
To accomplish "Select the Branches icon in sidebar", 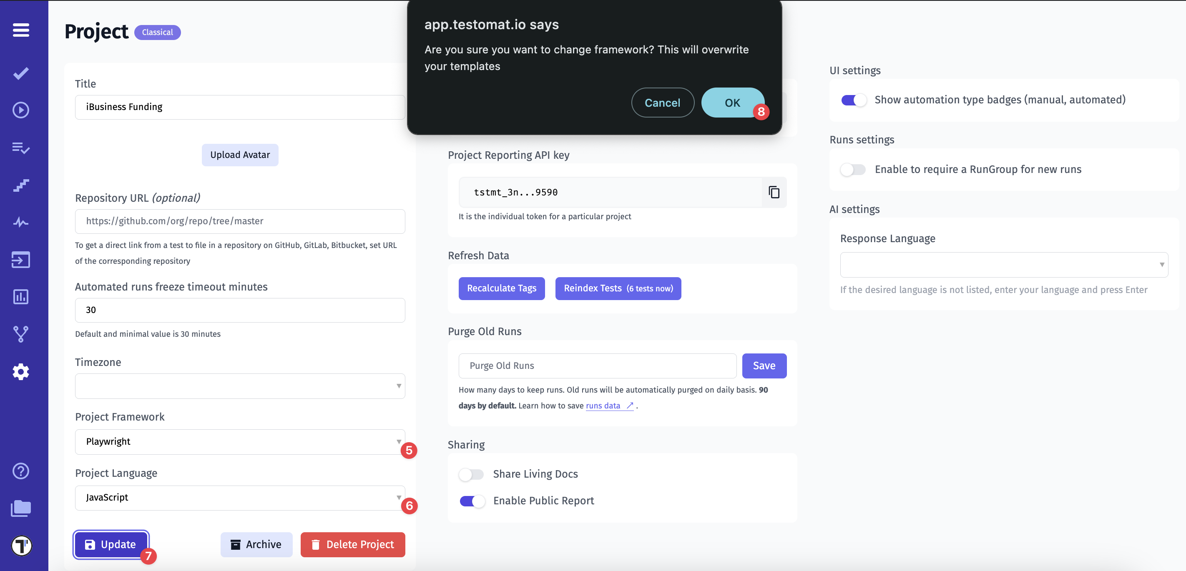I will point(20,334).
